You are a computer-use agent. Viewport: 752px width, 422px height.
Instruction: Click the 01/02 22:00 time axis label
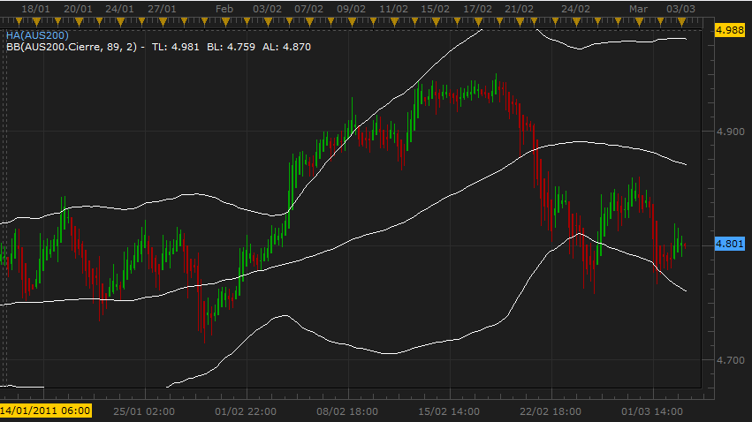pos(246,411)
